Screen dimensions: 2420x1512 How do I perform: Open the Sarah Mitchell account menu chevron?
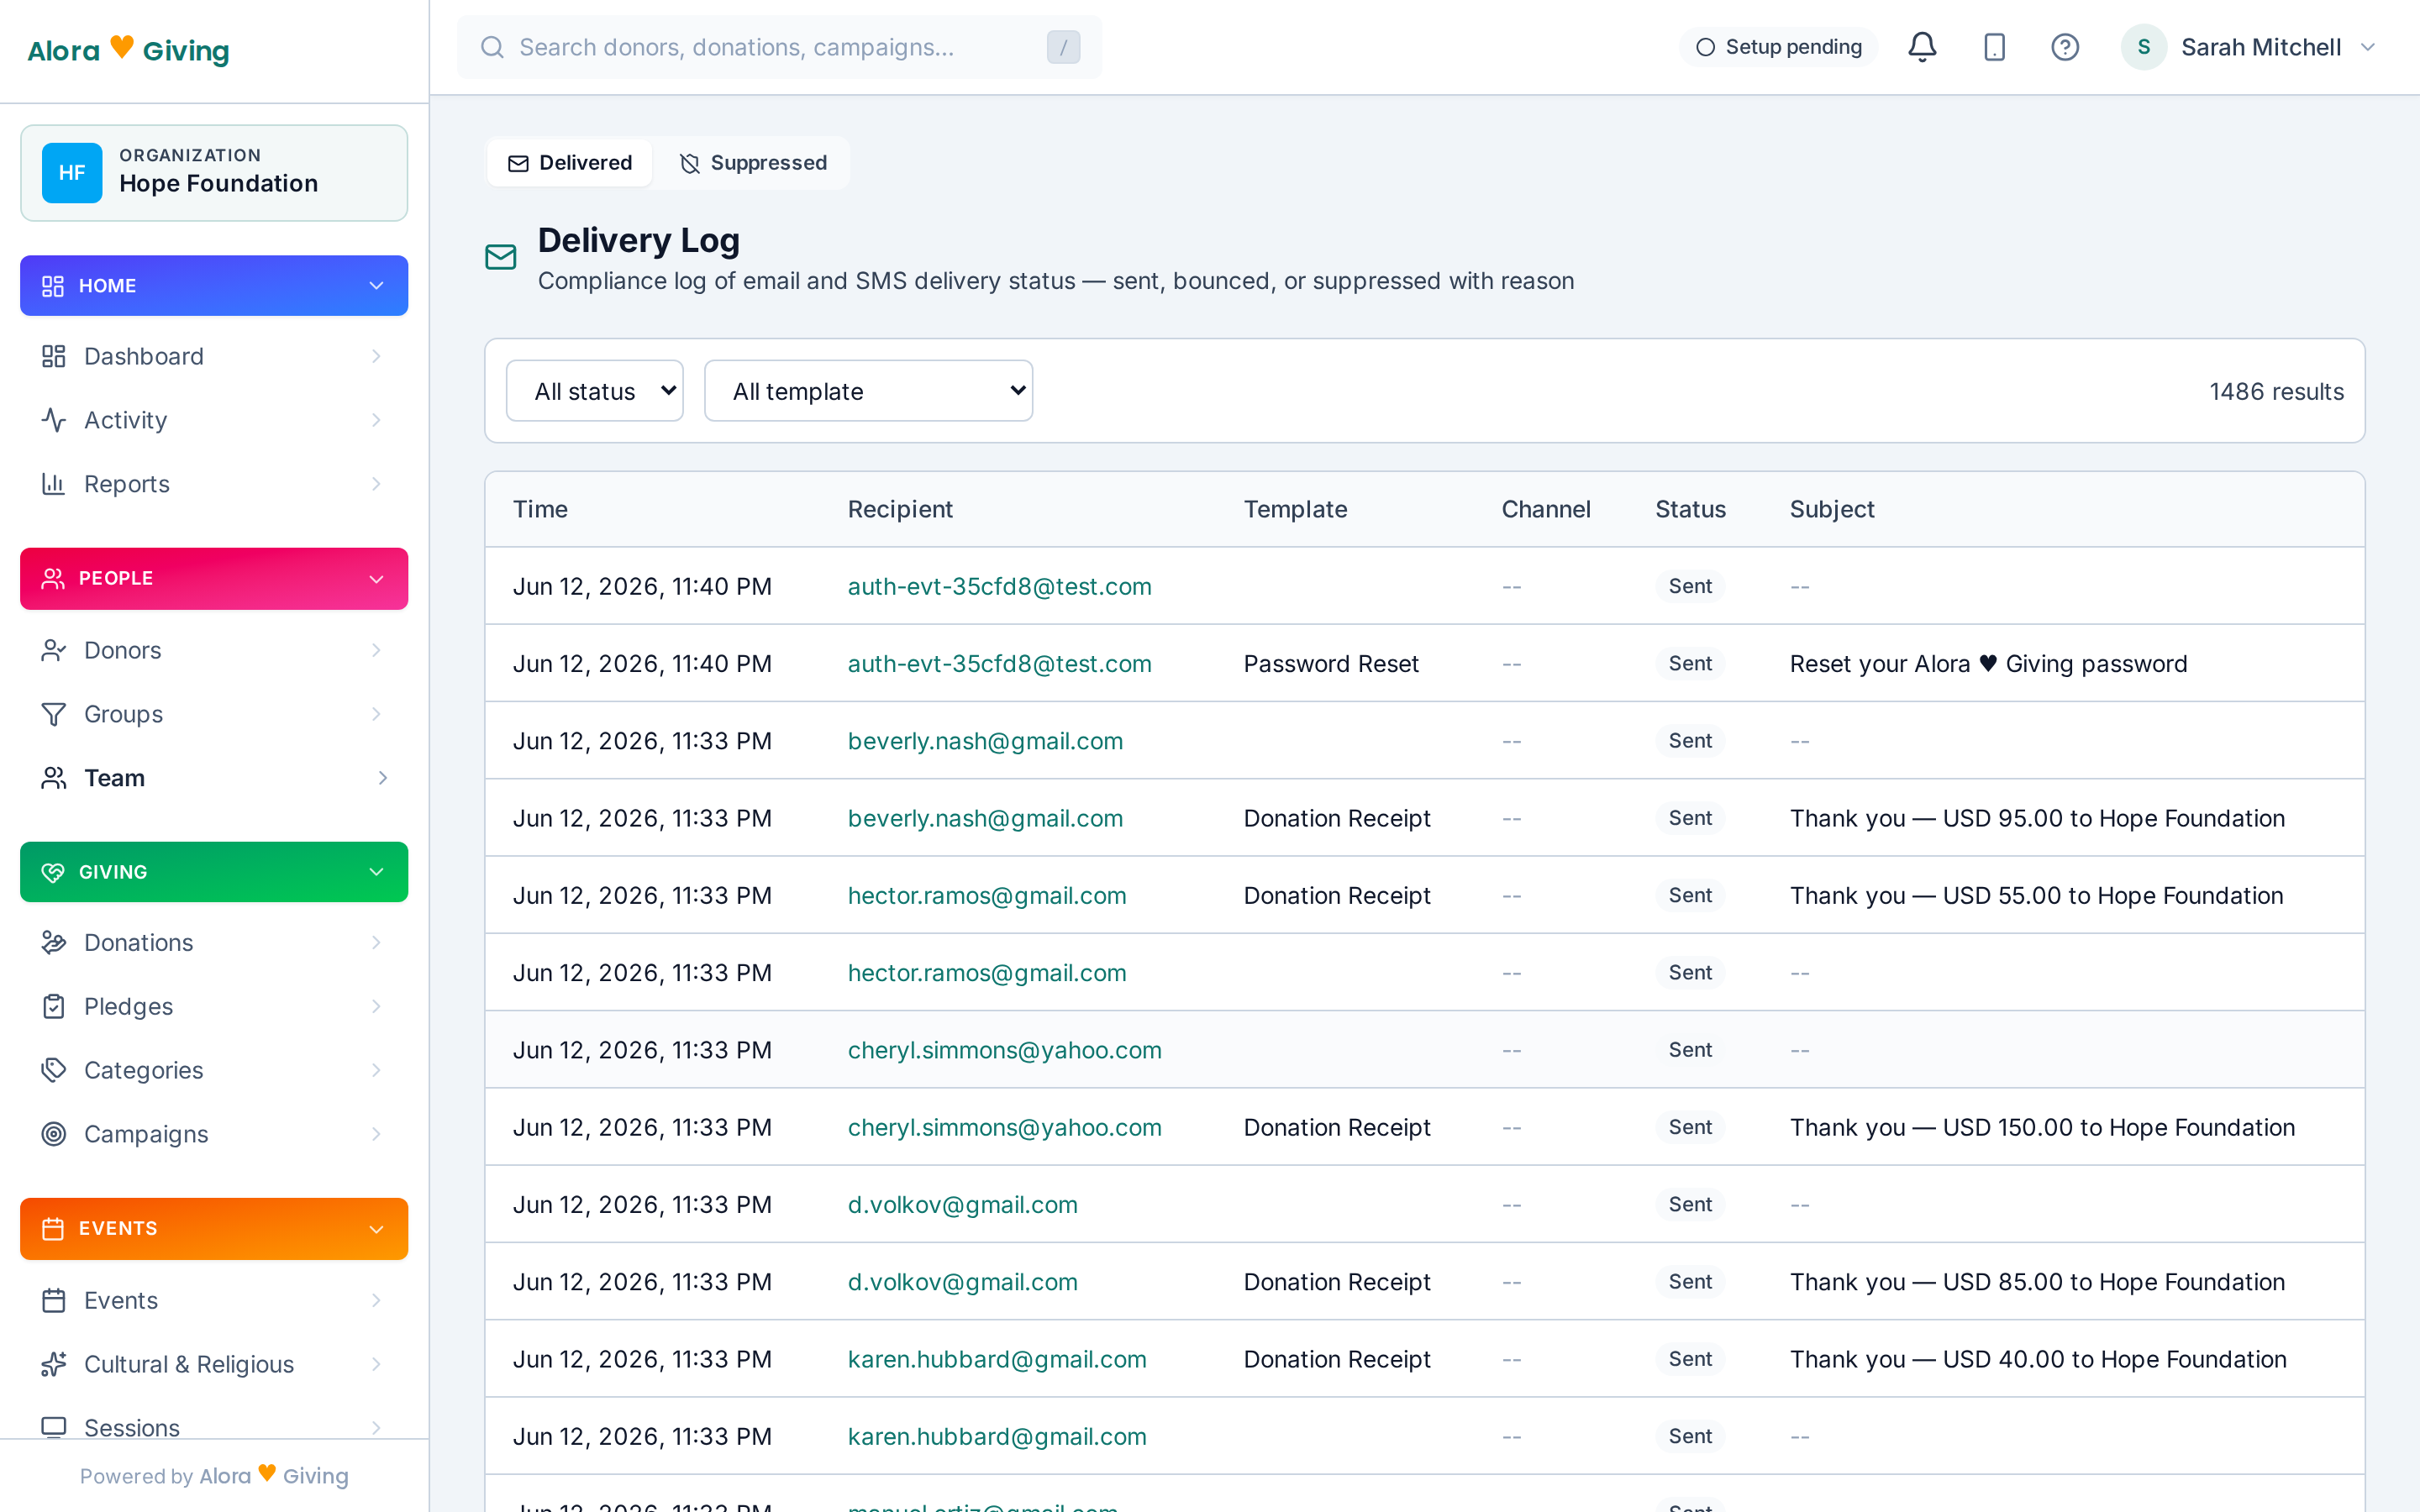pyautogui.click(x=2367, y=47)
